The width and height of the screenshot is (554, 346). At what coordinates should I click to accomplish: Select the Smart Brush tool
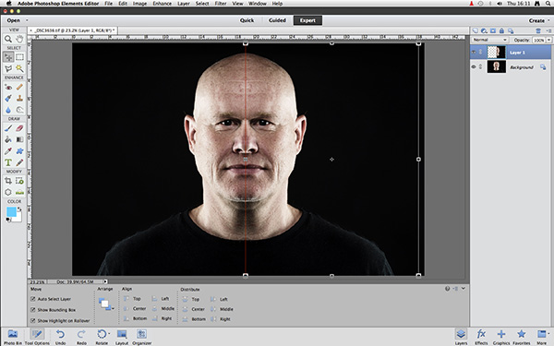[x=8, y=99]
